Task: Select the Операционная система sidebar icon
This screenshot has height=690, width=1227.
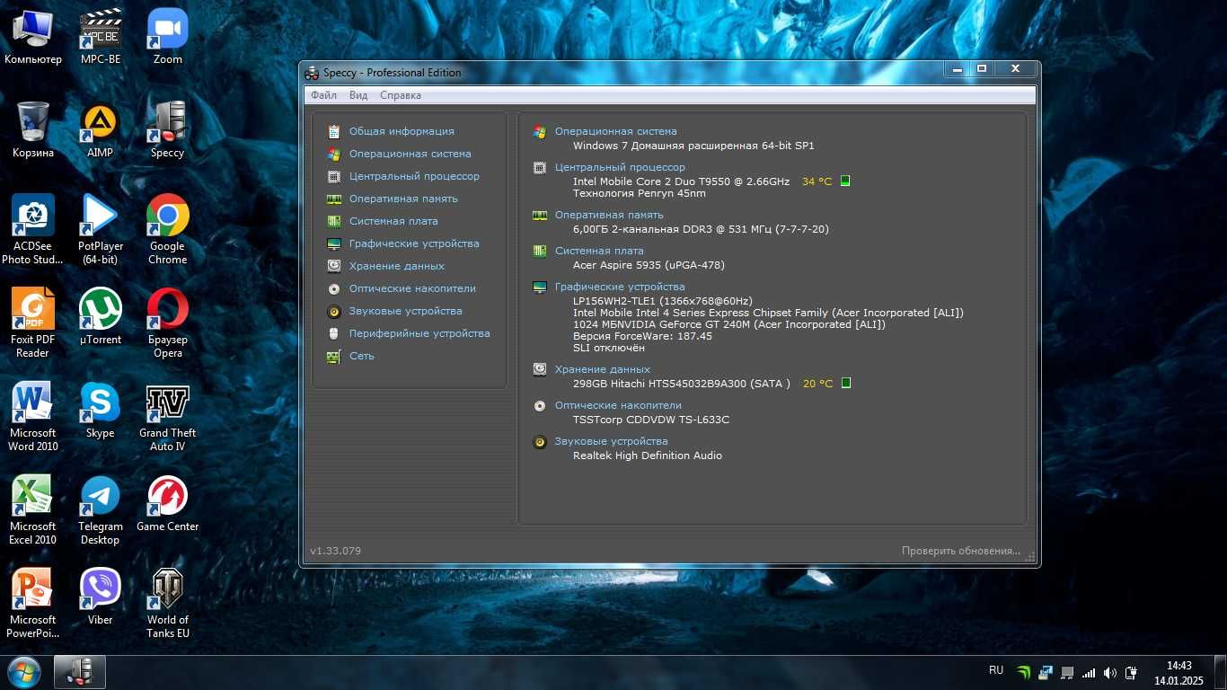Action: [334, 154]
